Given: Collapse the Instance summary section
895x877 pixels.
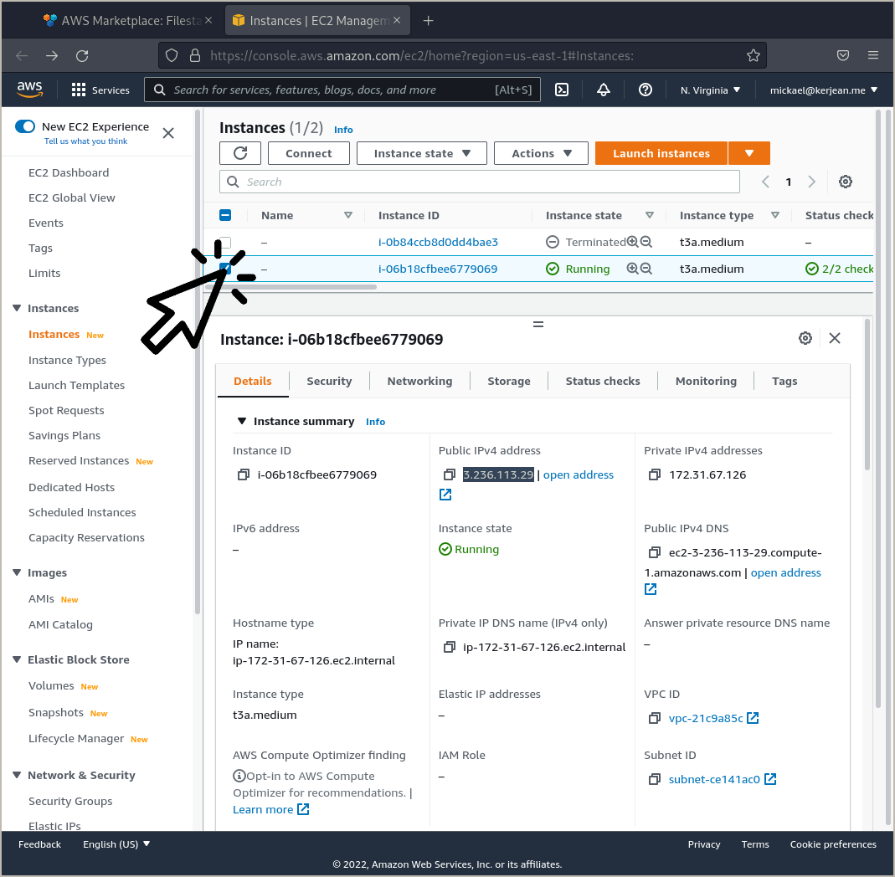Looking at the screenshot, I should [x=241, y=421].
